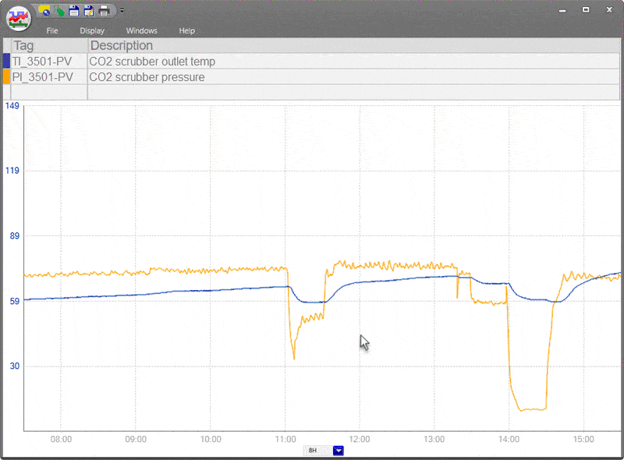Click the Save floppy disk icon
Screen dimensions: 624x460
[x=74, y=11]
